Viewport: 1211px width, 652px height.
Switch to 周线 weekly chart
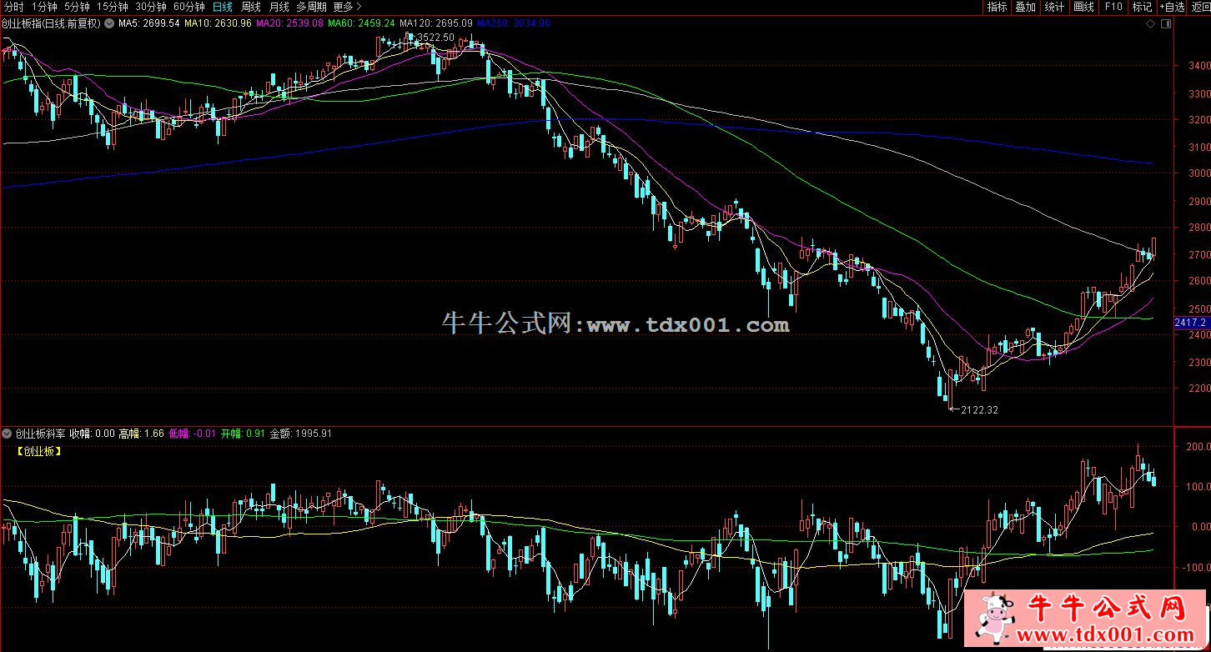(x=251, y=7)
